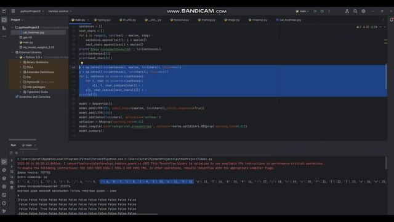Switch to the backend.py editor tab
This screenshot has height=222, width=394.
[x=180, y=20]
